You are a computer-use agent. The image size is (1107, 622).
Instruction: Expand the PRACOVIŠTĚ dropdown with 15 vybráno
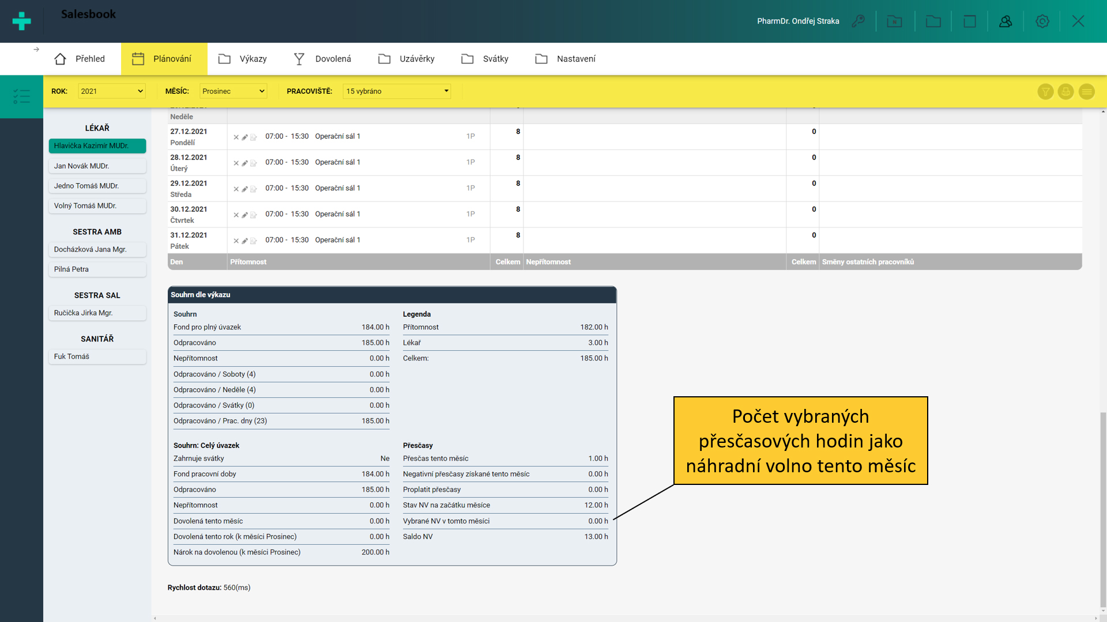(x=397, y=91)
